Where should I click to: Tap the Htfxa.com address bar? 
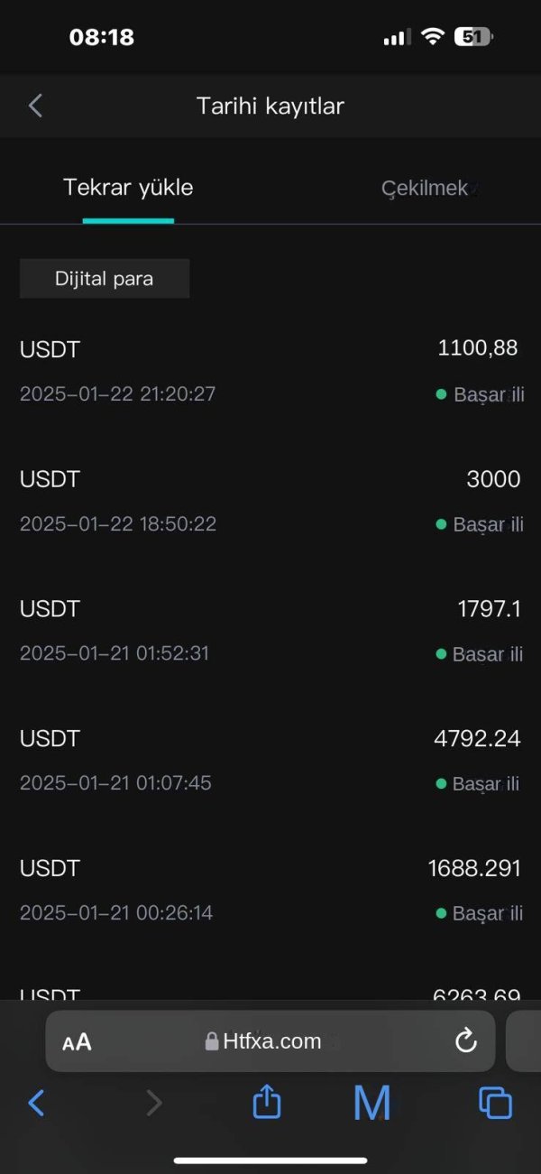pyautogui.click(x=271, y=1041)
